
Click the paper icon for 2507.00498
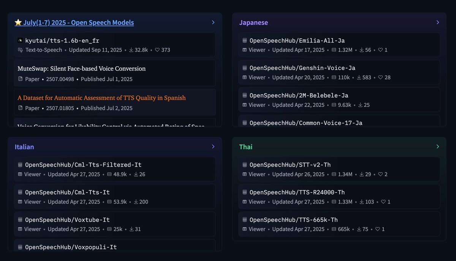[21, 79]
